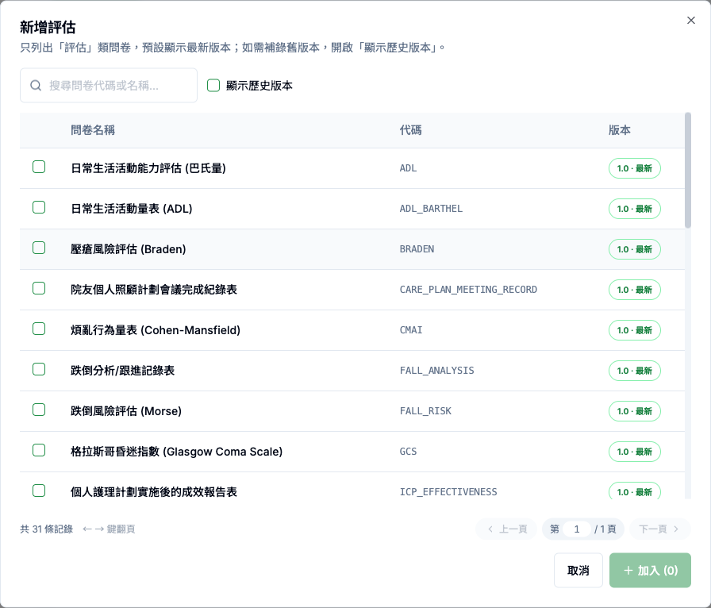The width and height of the screenshot is (711, 608).
Task: Select the 壓瘡風險評估 (Braden) checkbox
Action: (39, 248)
